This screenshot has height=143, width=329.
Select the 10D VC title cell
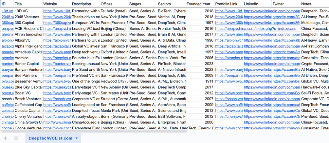(28, 11)
